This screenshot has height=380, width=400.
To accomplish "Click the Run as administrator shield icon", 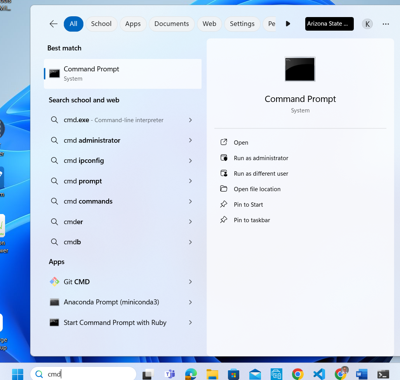I will (224, 158).
